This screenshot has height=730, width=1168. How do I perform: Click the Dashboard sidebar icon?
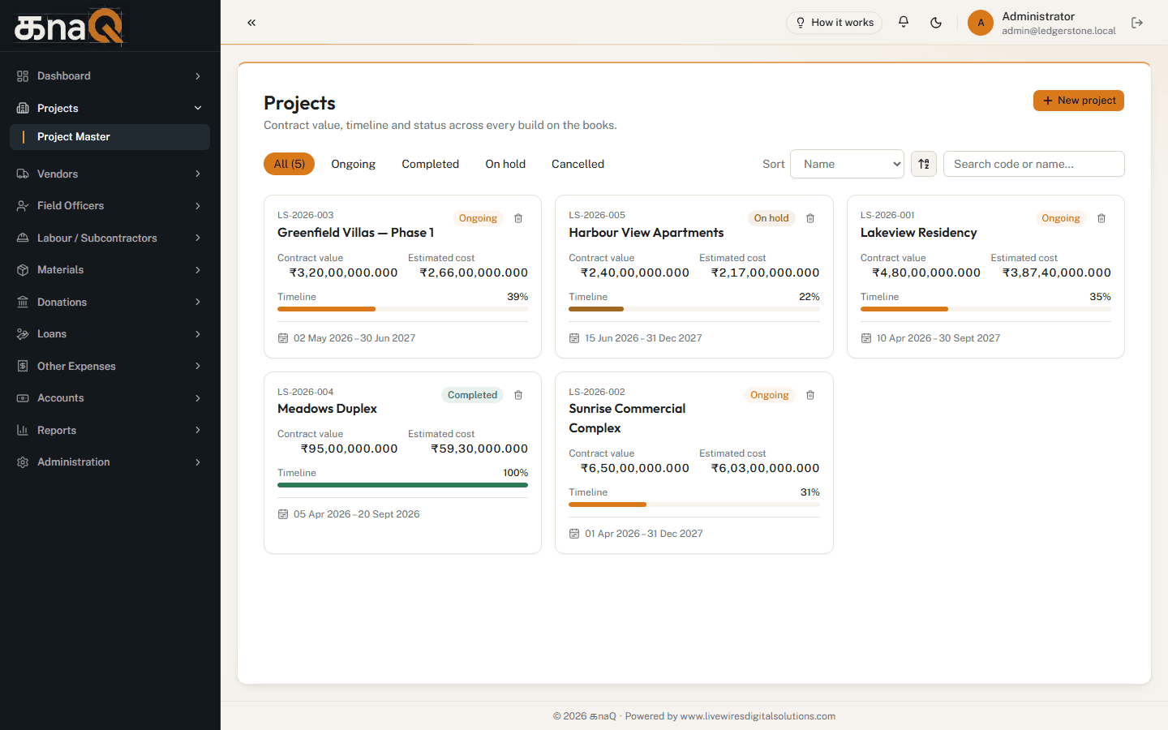[x=23, y=76]
